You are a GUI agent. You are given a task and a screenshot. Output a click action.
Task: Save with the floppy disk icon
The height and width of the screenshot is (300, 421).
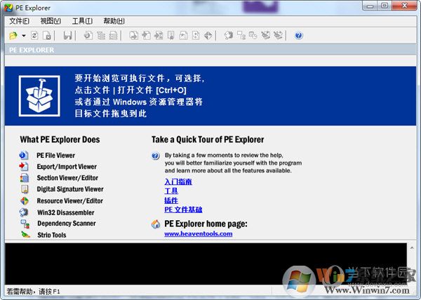click(67, 35)
